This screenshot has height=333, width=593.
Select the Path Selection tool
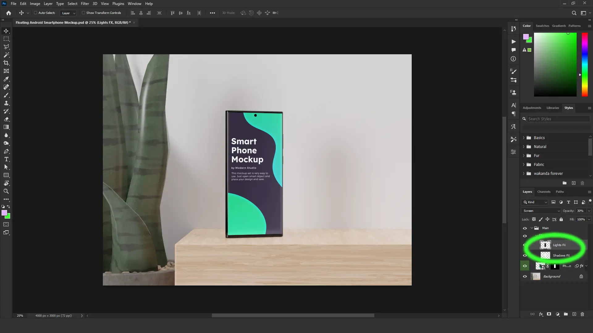[6, 167]
